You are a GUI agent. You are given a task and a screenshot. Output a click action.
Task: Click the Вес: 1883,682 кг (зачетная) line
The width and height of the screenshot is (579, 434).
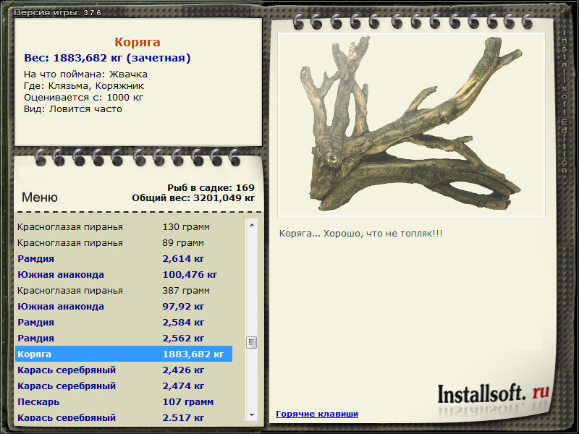pyautogui.click(x=107, y=58)
